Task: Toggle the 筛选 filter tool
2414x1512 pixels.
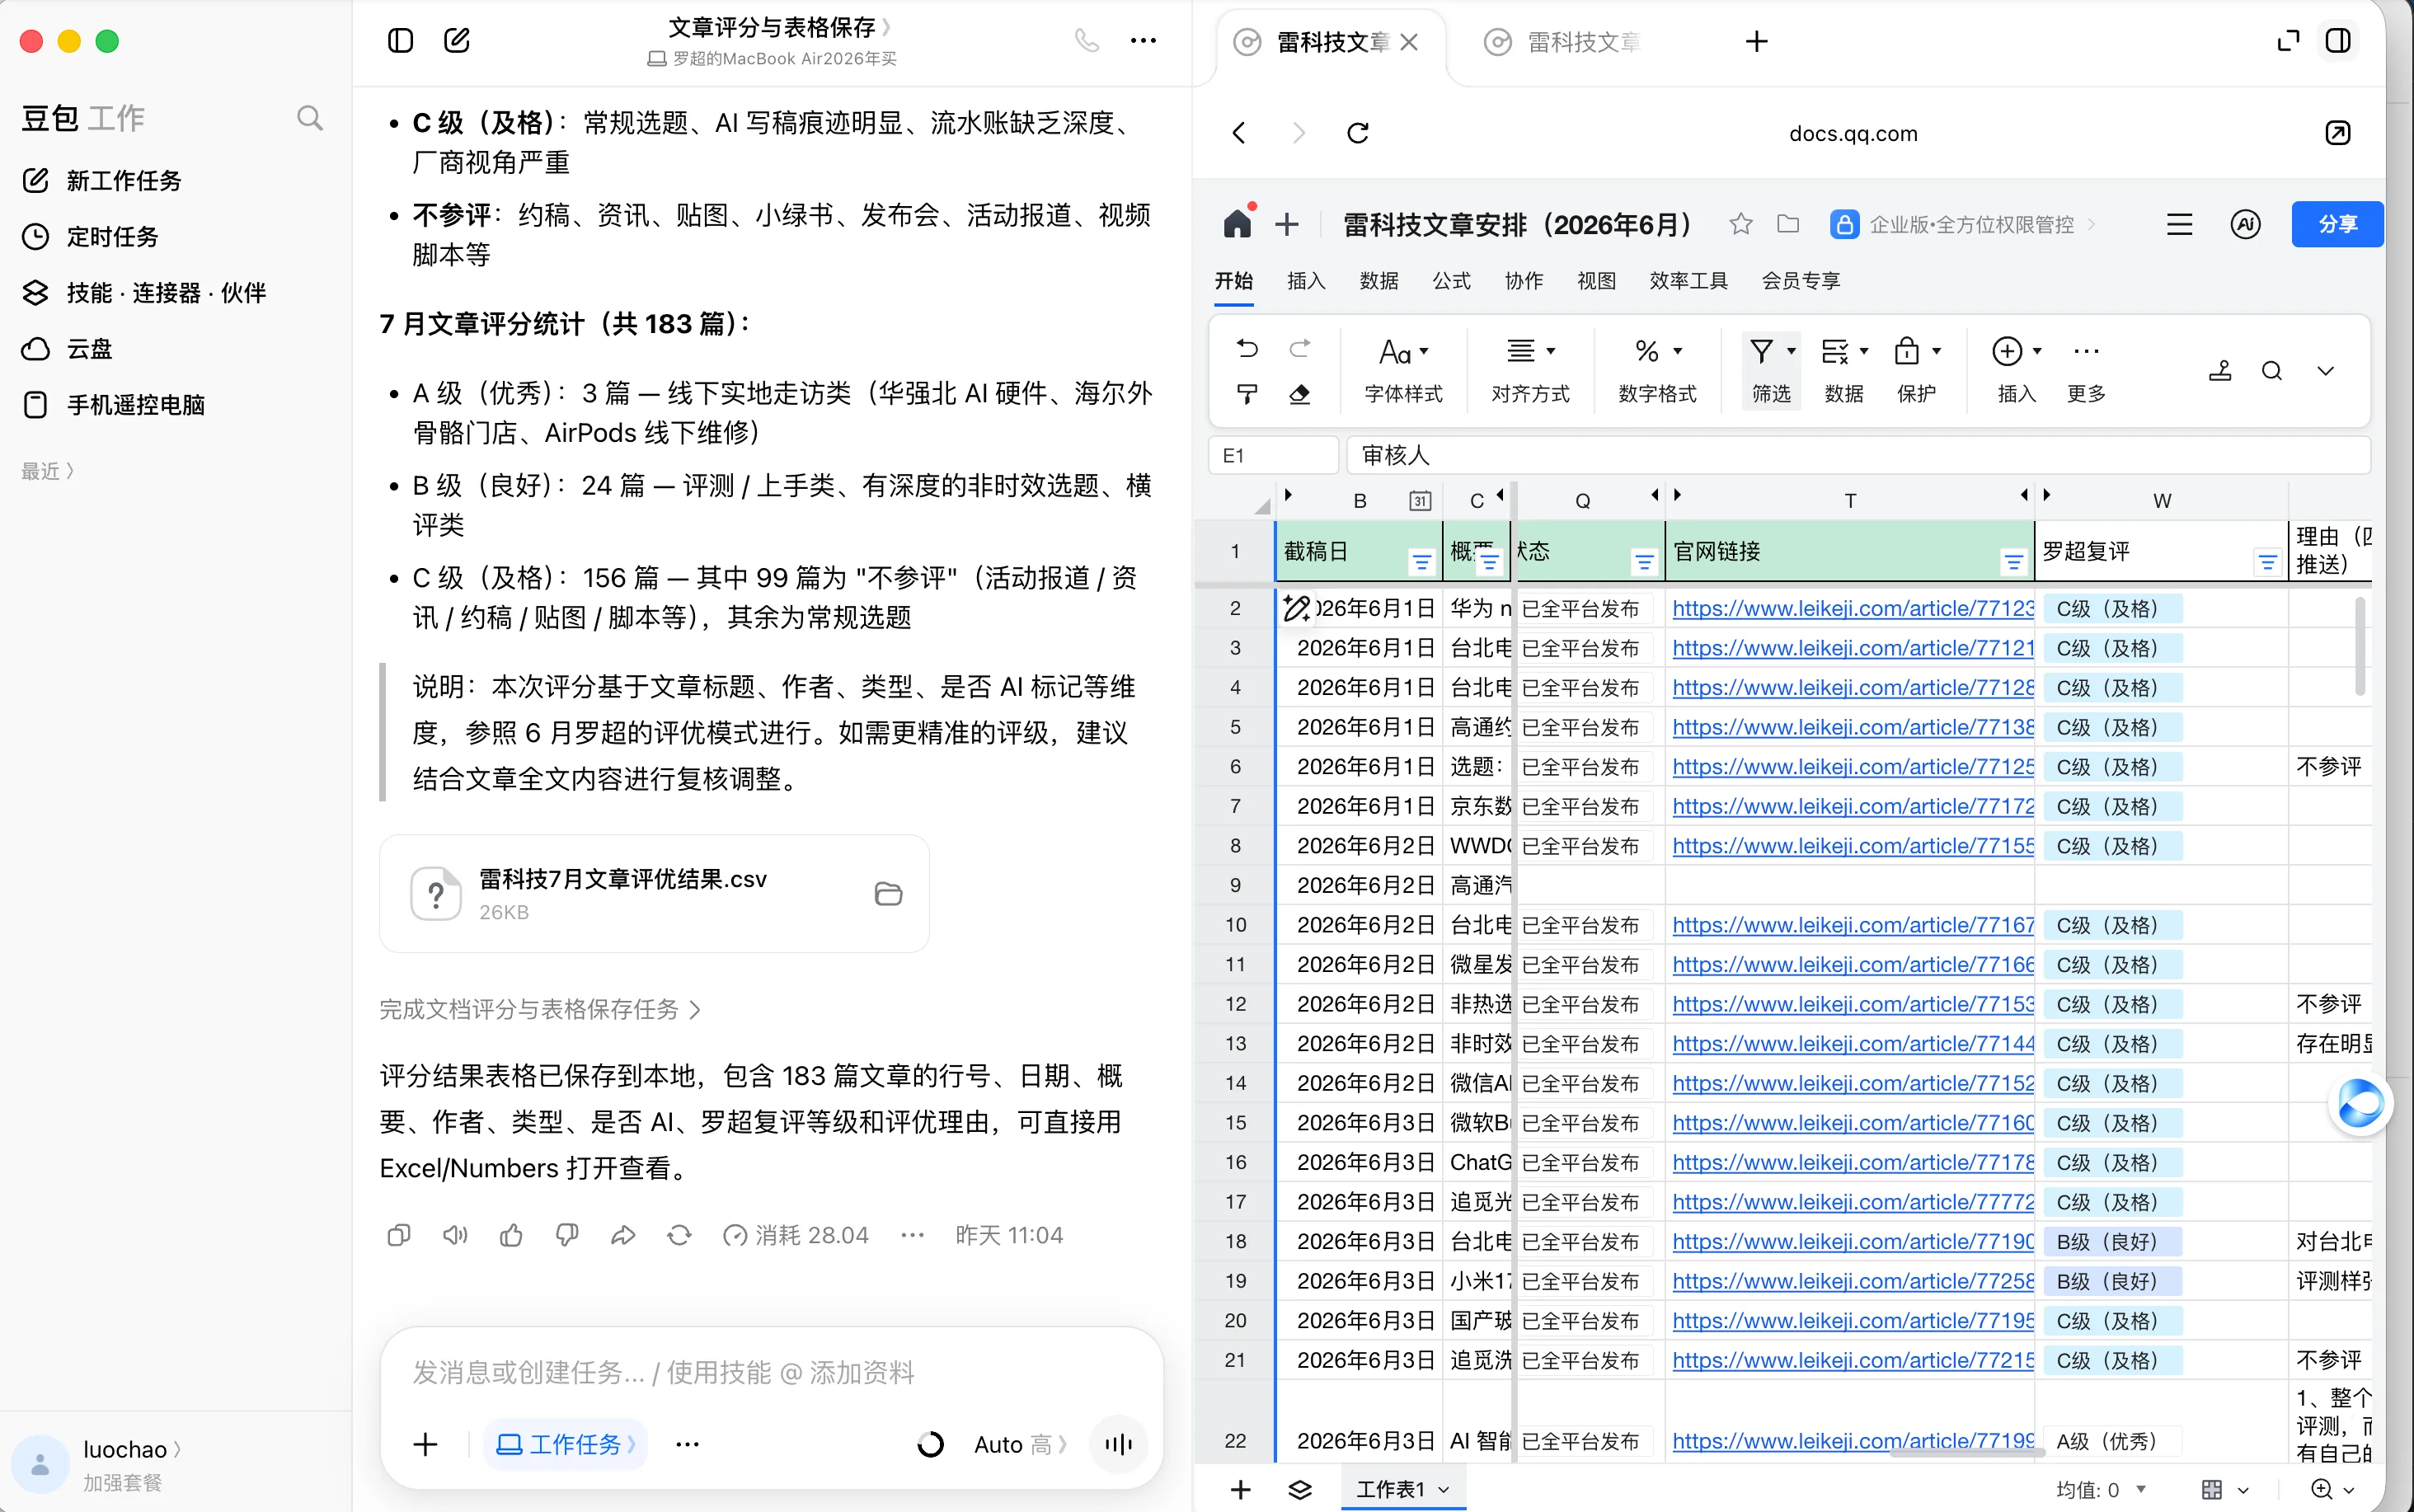Action: pyautogui.click(x=1771, y=370)
